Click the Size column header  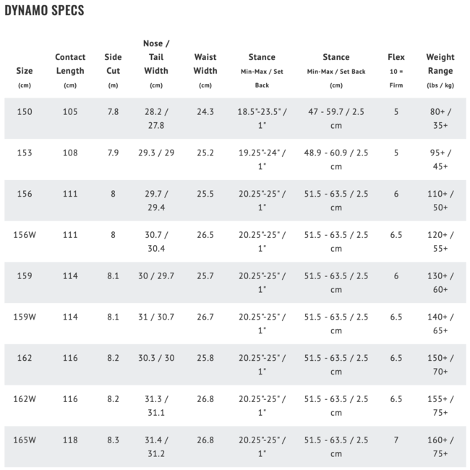pyautogui.click(x=25, y=71)
